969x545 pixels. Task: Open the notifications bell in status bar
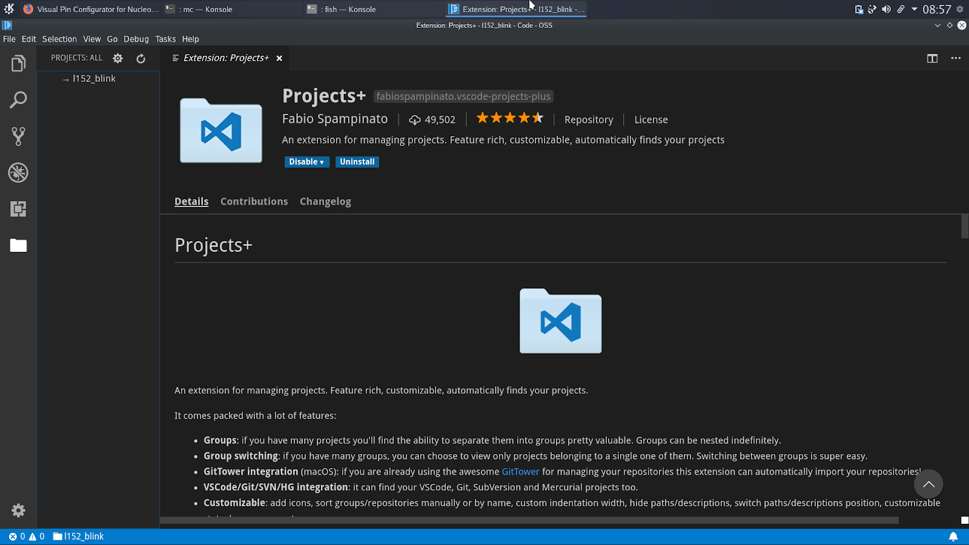(953, 537)
